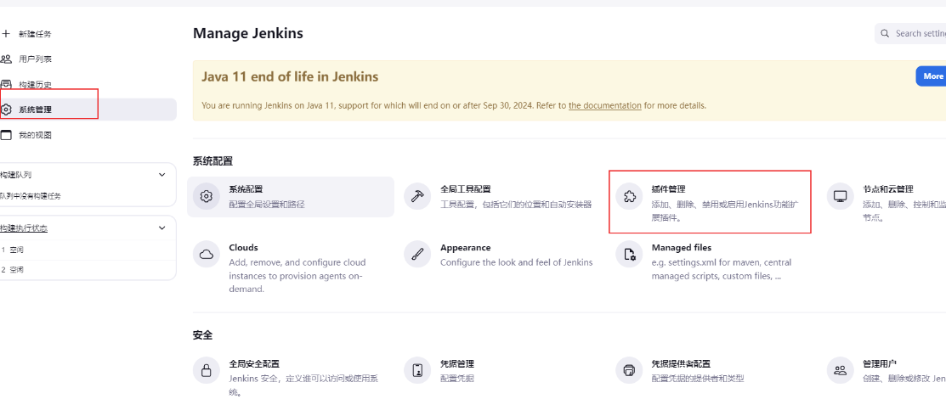
Task: Click the Managed files document icon
Action: [629, 255]
